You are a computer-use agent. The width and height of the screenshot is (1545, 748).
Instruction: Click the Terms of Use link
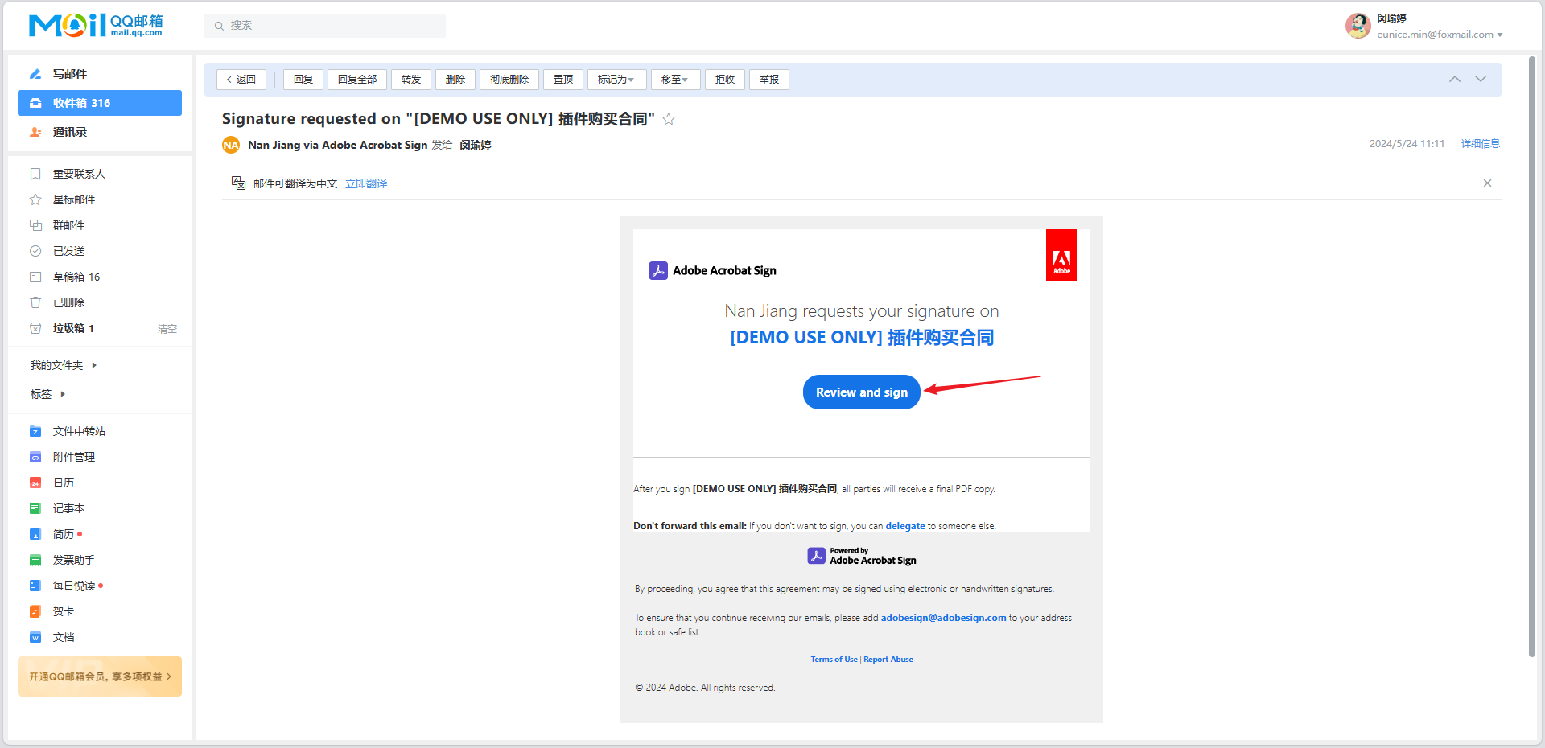click(834, 660)
